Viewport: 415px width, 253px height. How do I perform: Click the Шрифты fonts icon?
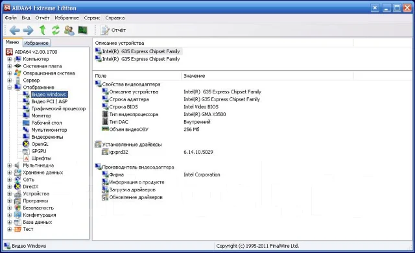pos(26,158)
